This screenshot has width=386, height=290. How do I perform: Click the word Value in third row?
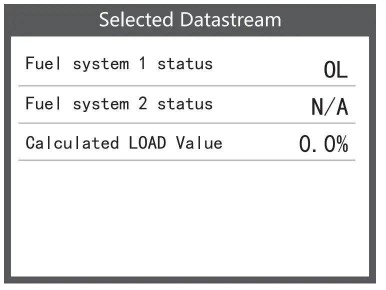pyautogui.click(x=199, y=143)
